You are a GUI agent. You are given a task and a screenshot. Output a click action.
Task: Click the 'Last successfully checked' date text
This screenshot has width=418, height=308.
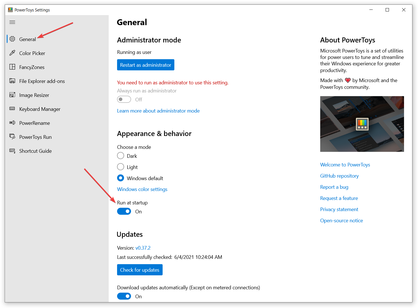[x=170, y=257]
